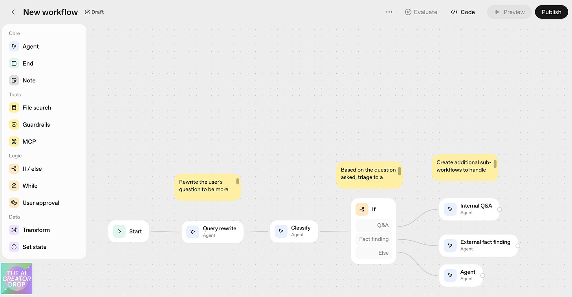Open the overflow options menu near Evaluate
Image resolution: width=572 pixels, height=297 pixels.
389,12
